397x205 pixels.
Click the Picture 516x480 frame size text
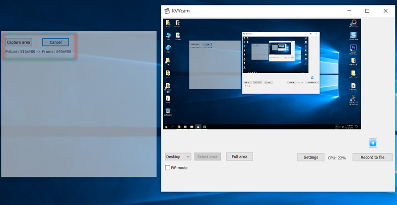(x=38, y=51)
